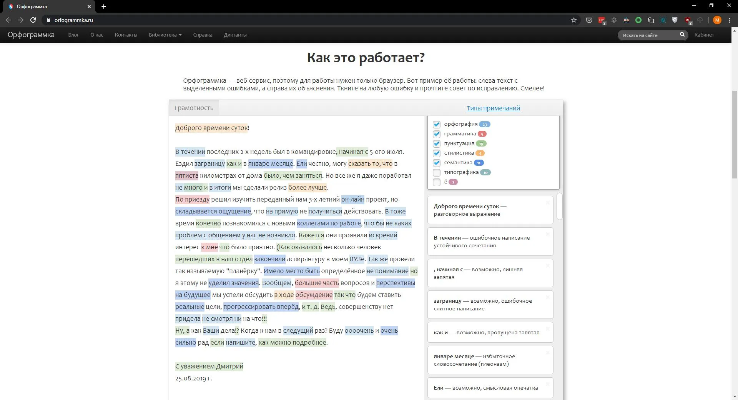738x400 pixels.
Task: Click the highlighted phrase 'С уважением Дмитрий'
Action: pyautogui.click(x=209, y=366)
